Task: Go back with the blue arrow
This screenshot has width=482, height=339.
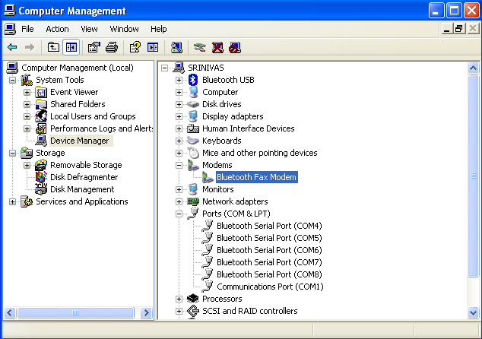Action: (12, 47)
